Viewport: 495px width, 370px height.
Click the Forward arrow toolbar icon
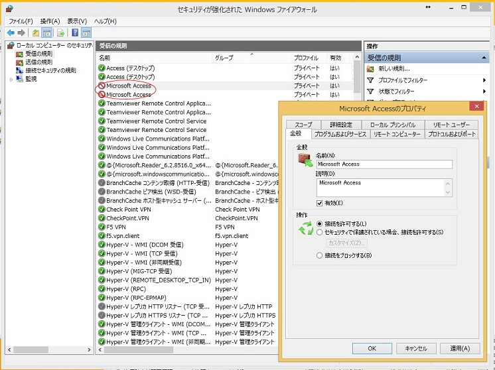tap(21, 32)
